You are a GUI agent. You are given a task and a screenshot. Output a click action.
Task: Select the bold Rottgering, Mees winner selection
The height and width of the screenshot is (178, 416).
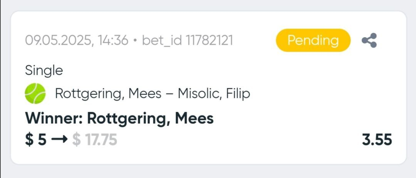(150, 118)
